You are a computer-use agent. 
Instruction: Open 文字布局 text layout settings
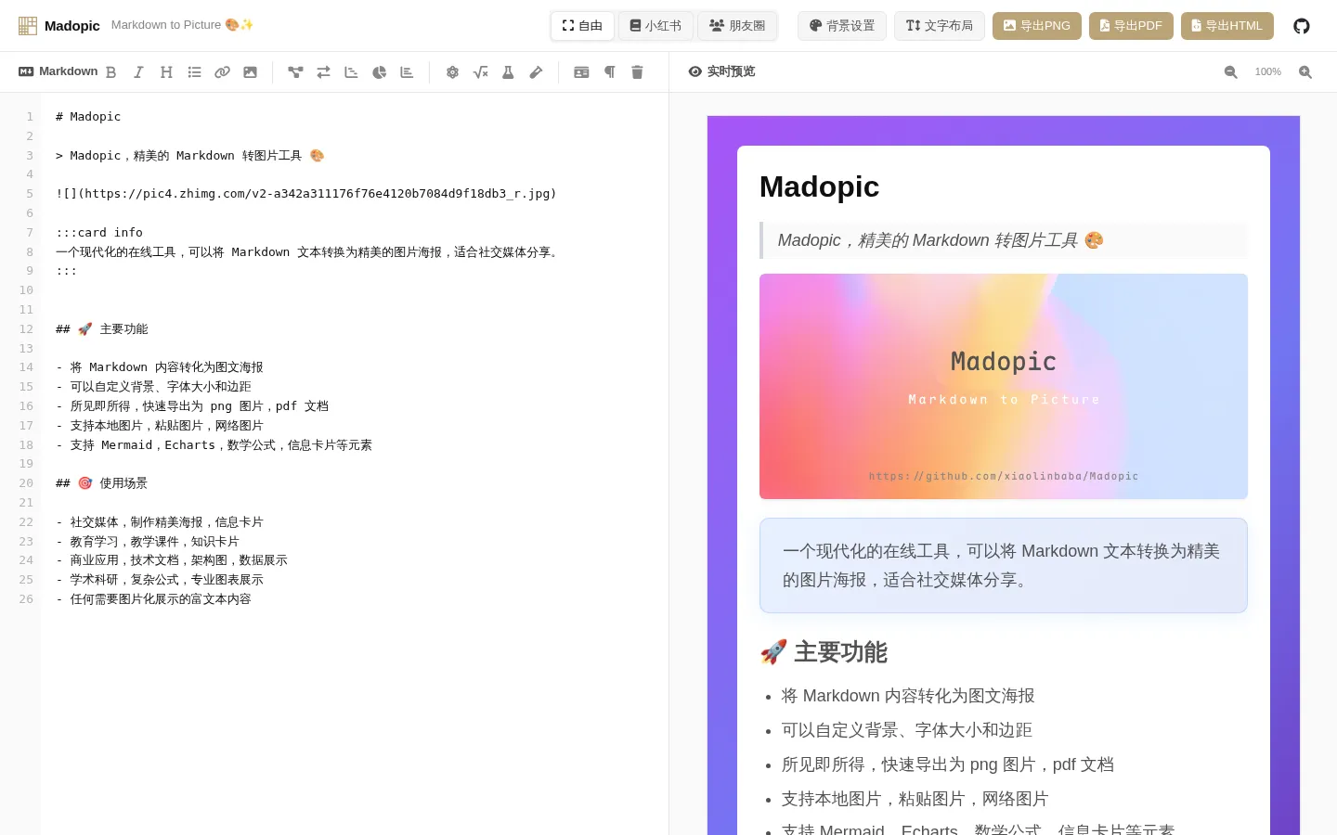coord(940,26)
